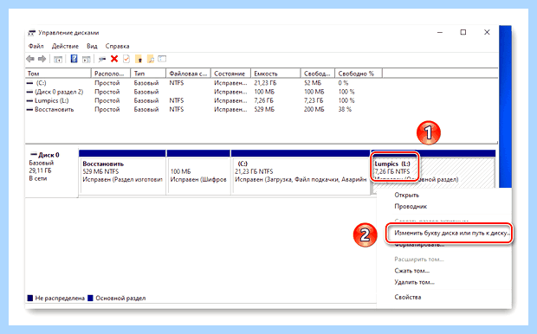Click the last toolbar icon, the view settings list
This screenshot has width=537, height=334.
coord(162,59)
